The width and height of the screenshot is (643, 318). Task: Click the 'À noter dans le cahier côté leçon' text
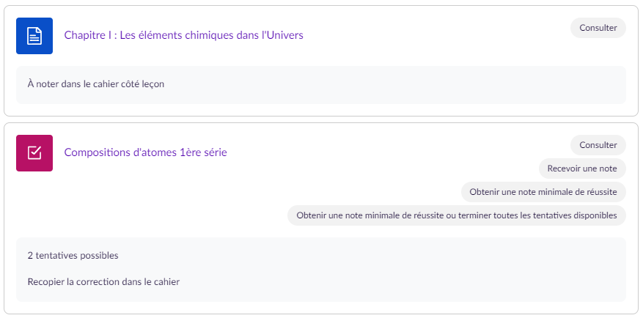coord(95,84)
